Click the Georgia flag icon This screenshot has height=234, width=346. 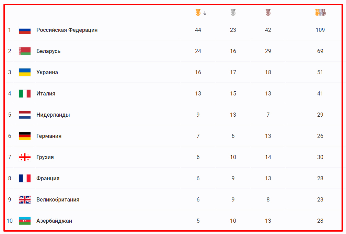click(x=25, y=157)
